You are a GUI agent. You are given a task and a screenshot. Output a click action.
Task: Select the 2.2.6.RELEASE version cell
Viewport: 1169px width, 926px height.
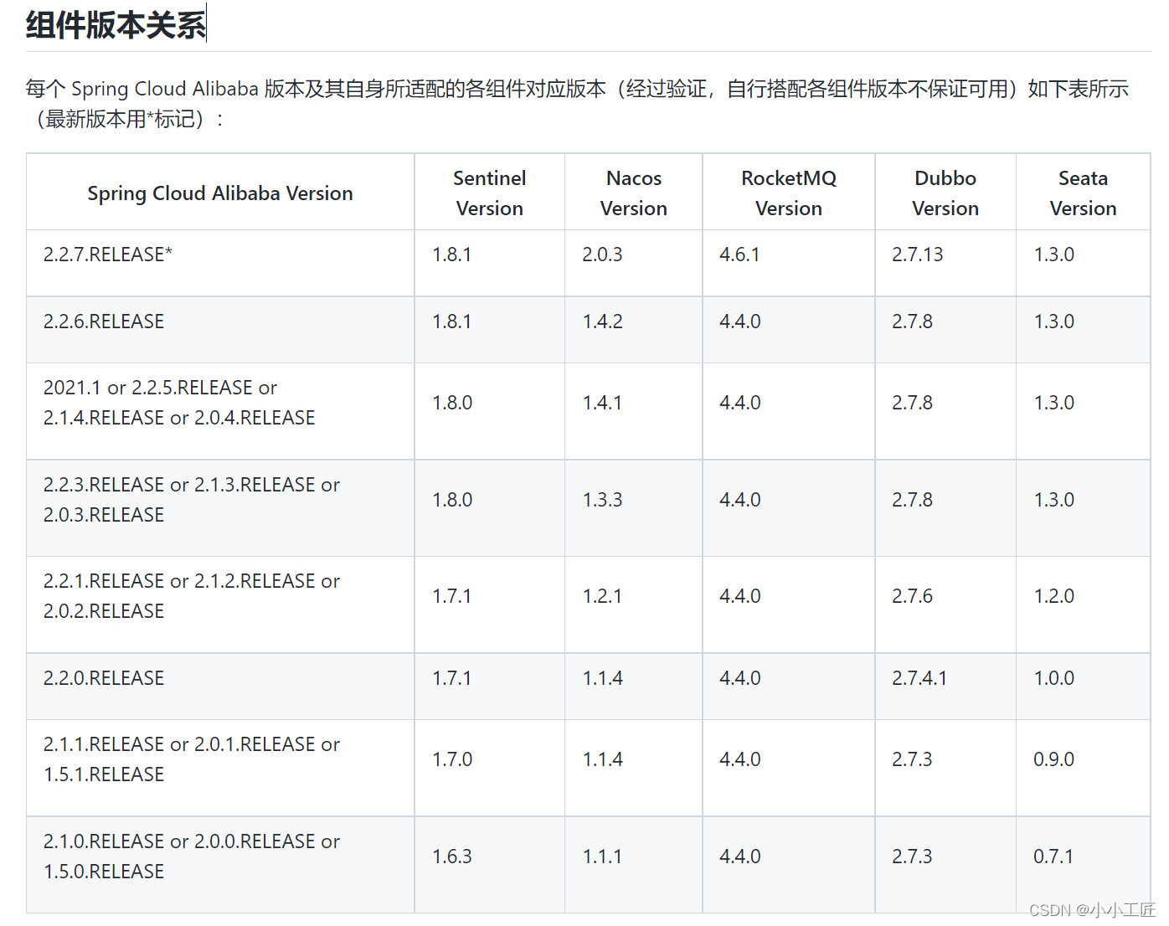click(104, 322)
